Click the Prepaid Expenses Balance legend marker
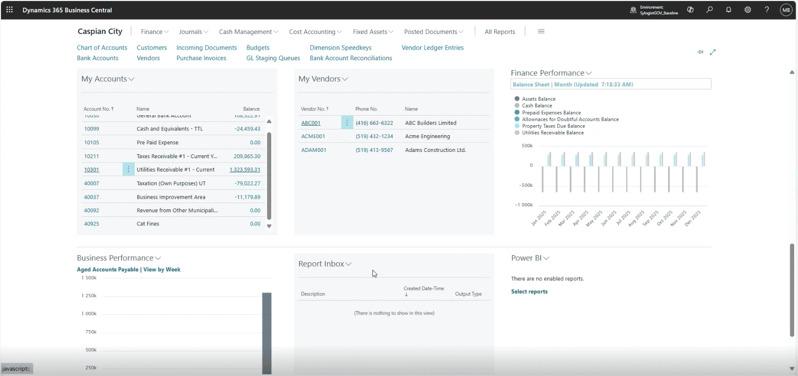The width and height of the screenshot is (798, 376). point(517,113)
